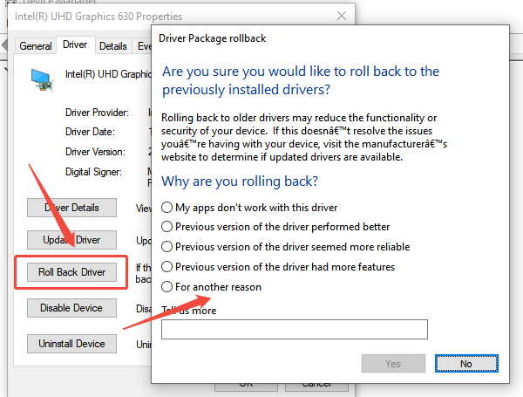Screen dimensions: 523x397
Task: Open the partially hidden Events tab
Action: tap(143, 46)
